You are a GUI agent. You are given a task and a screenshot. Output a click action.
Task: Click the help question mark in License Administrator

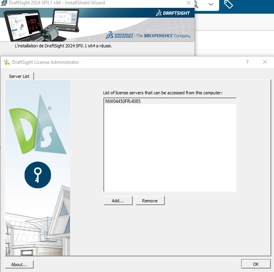click(x=247, y=62)
